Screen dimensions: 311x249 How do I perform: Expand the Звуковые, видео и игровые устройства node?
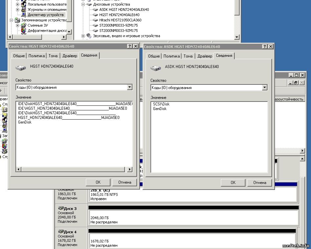coord(83,36)
